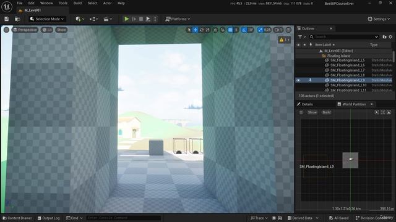Screen dimensions: 396x222
Task: Activate the rotate gizmo tool
Action: [x=201, y=30]
